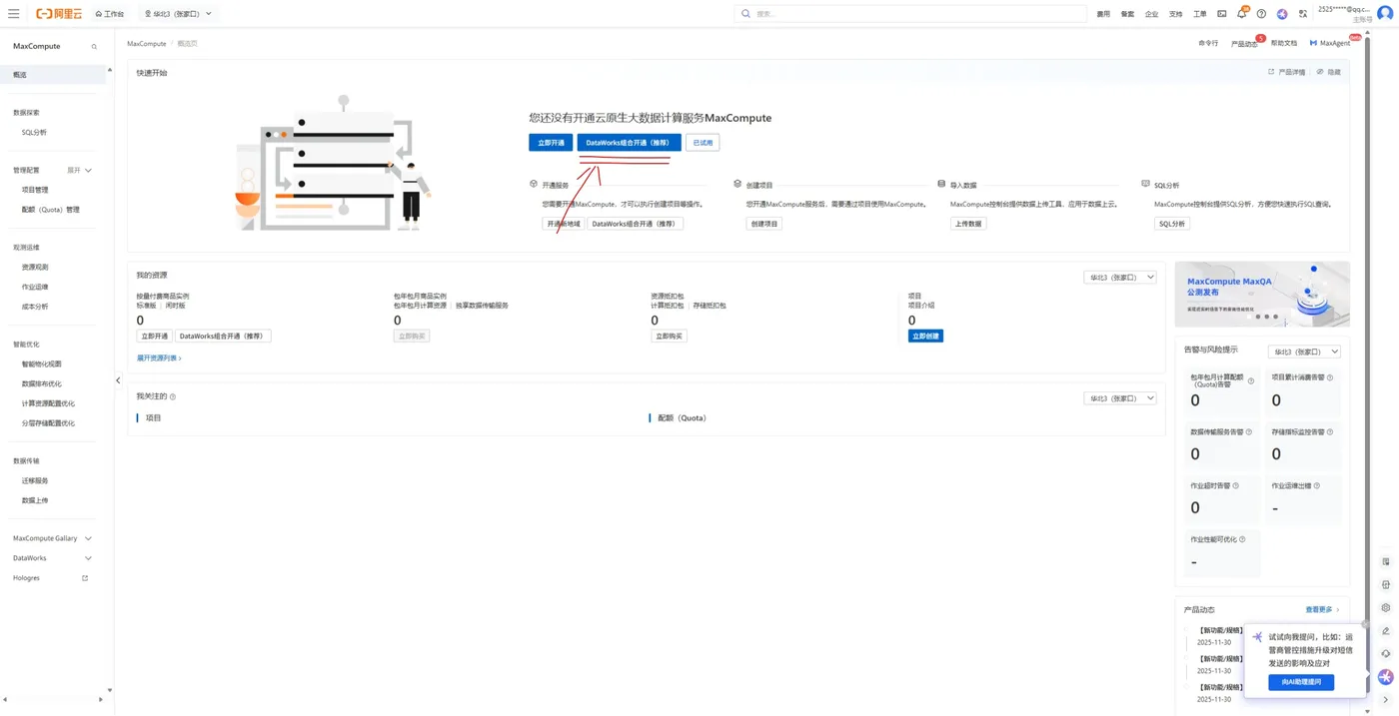The width and height of the screenshot is (1399, 716).
Task: Open 资源观测 in the sidebar
Action: click(x=35, y=267)
